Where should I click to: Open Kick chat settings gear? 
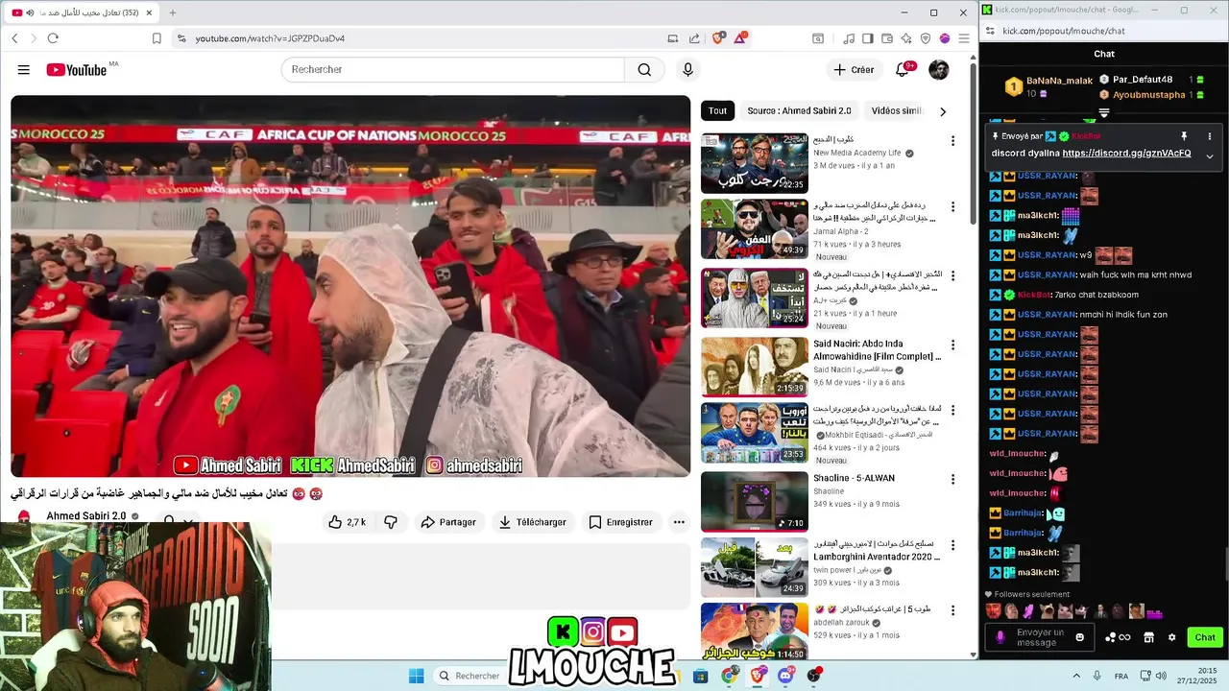coord(1171,637)
